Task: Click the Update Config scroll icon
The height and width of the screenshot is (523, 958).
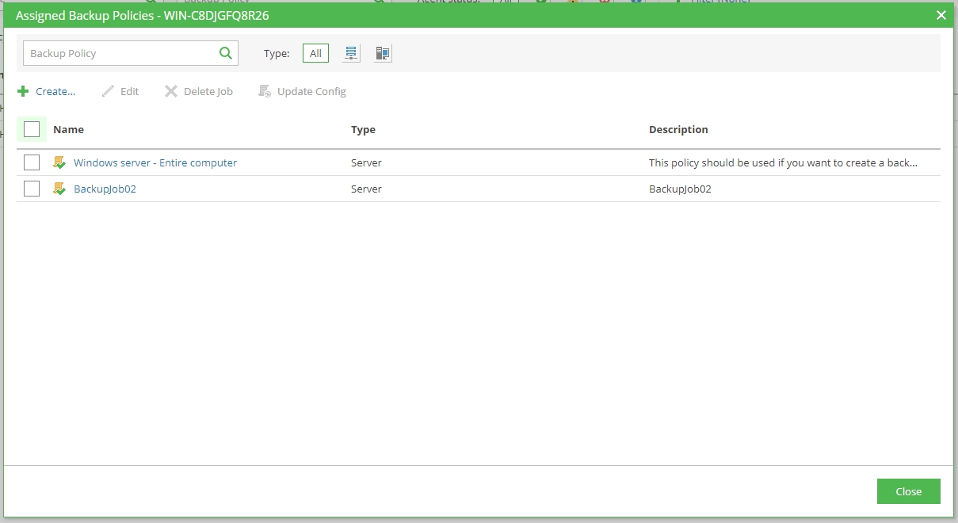Action: [x=265, y=91]
